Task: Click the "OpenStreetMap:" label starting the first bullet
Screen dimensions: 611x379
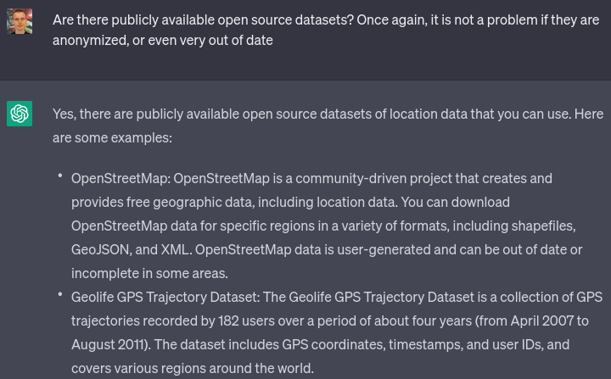Action: pos(121,178)
